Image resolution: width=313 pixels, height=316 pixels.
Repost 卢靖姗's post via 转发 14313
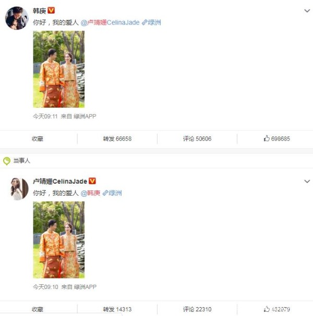point(117,309)
